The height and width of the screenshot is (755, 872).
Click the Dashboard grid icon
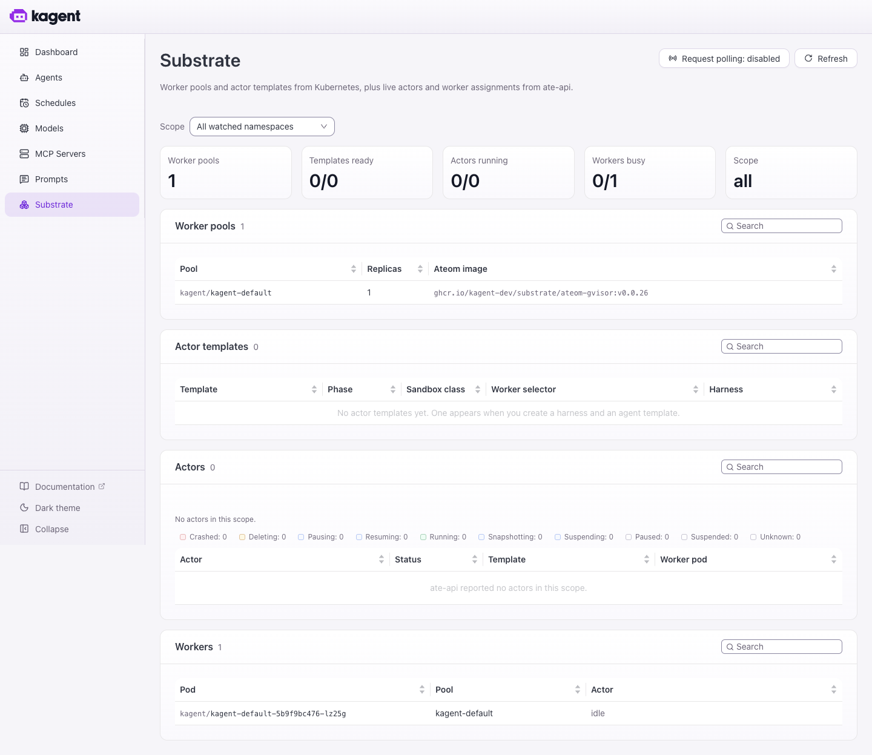coord(24,52)
